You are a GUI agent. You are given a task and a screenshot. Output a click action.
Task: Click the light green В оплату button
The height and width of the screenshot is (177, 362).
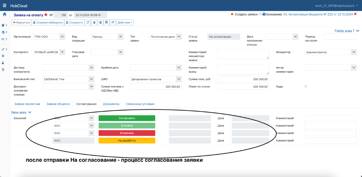[x=127, y=126]
